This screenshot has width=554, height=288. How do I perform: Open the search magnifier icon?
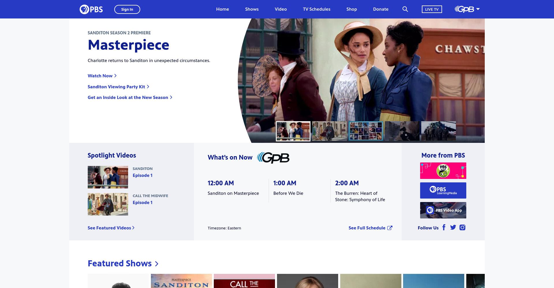click(405, 9)
